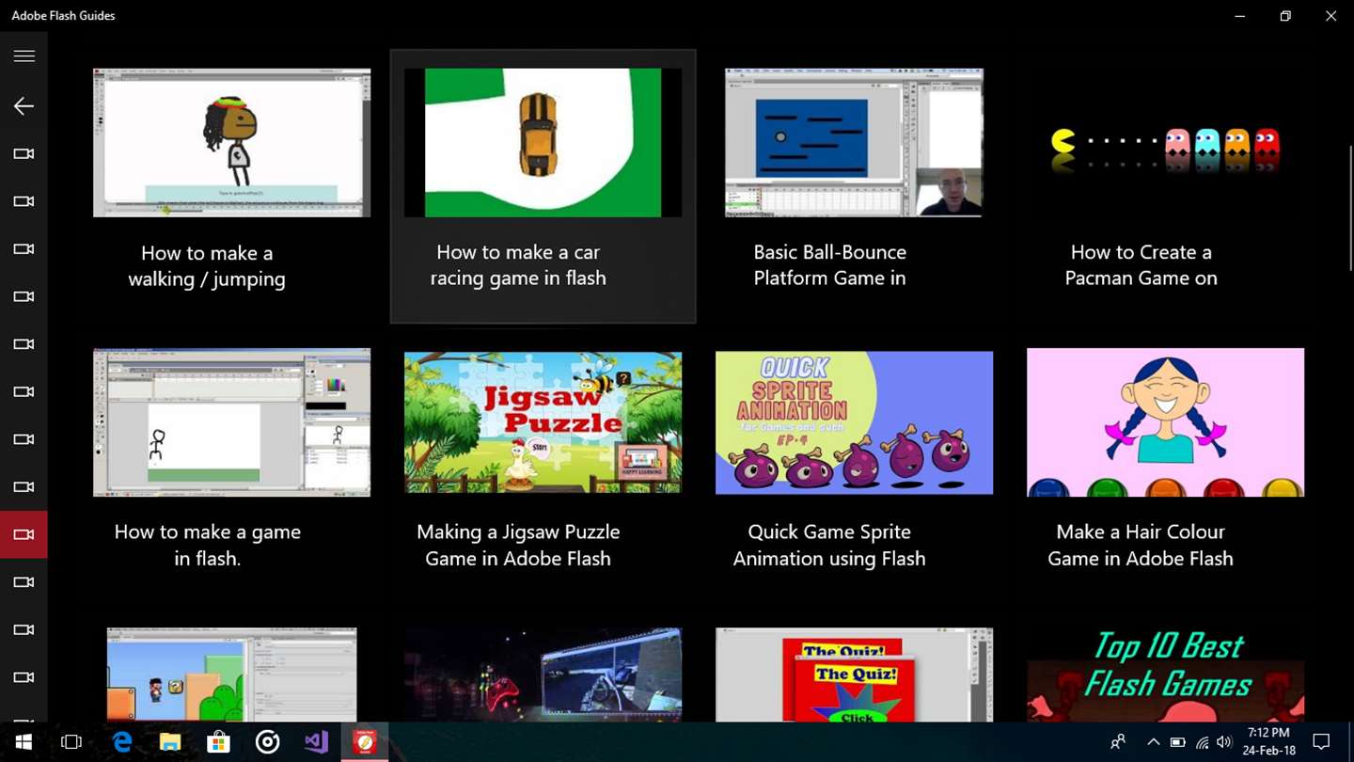Image resolution: width=1354 pixels, height=762 pixels.
Task: Click the third video camera icon in the sidebar
Action: pyautogui.click(x=24, y=249)
